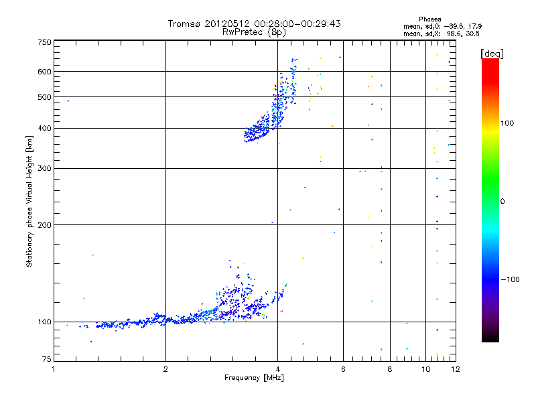Click the y-axis "750" tick label
This screenshot has width=536, height=402.
click(x=44, y=42)
